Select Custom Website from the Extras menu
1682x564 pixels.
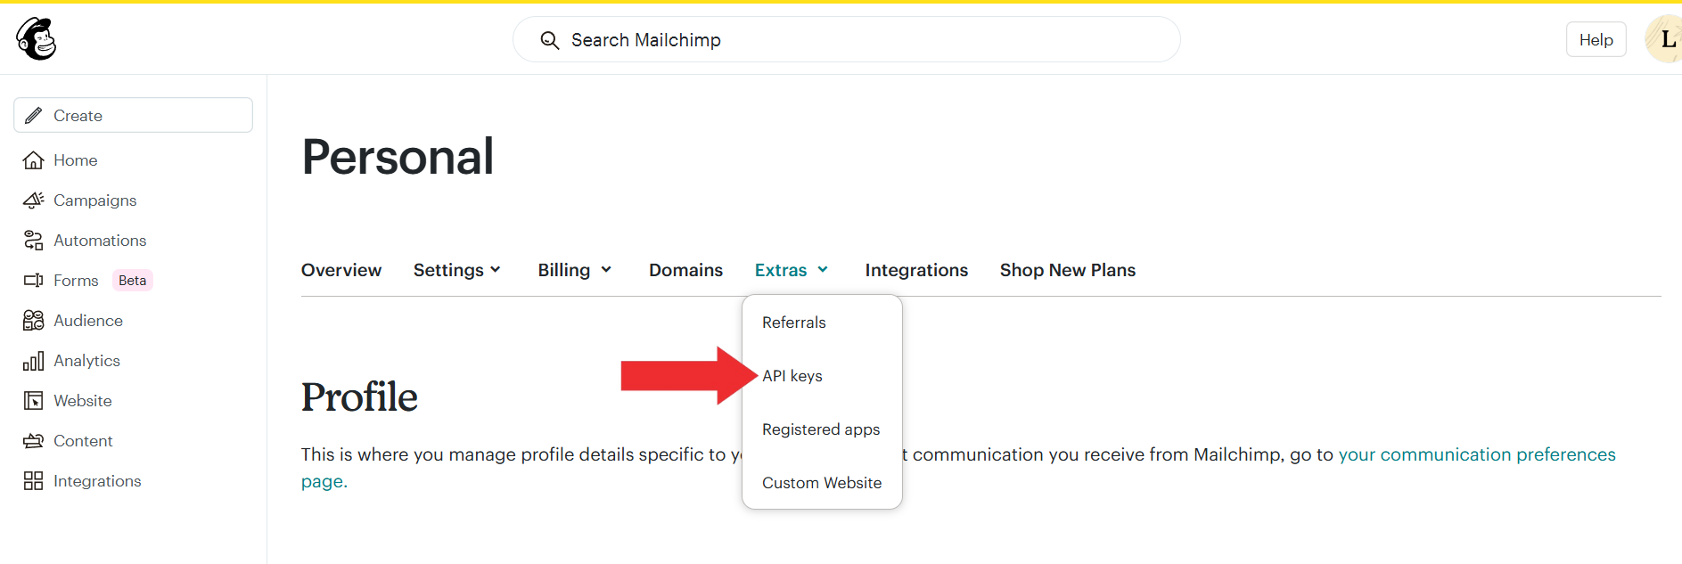(x=822, y=483)
